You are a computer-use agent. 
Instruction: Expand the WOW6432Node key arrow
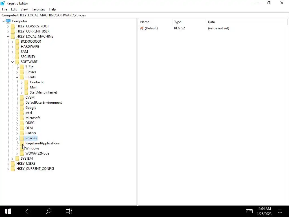pyautogui.click(x=17, y=153)
